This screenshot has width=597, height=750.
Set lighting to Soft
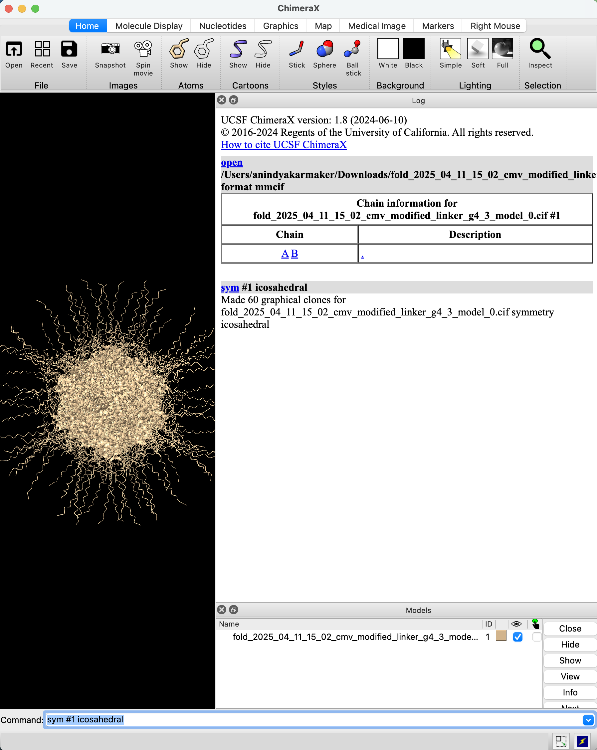tap(477, 49)
